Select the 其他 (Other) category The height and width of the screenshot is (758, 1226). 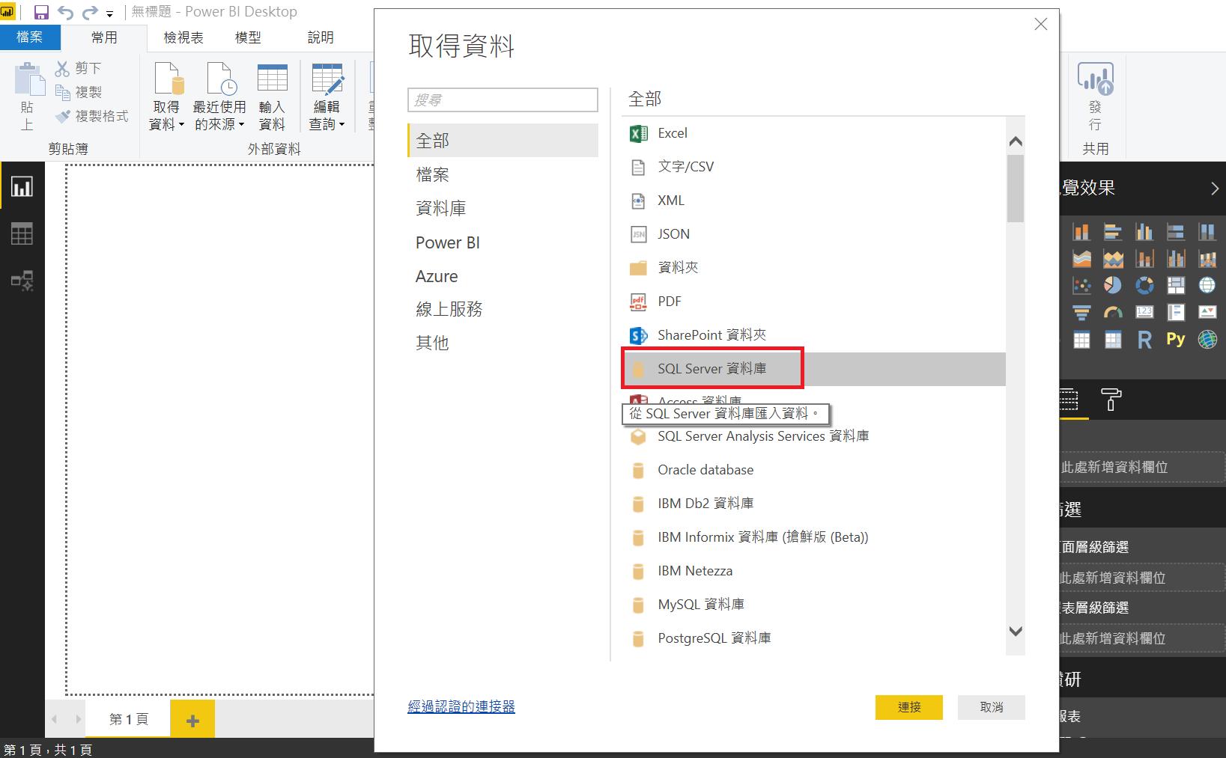pos(503,343)
